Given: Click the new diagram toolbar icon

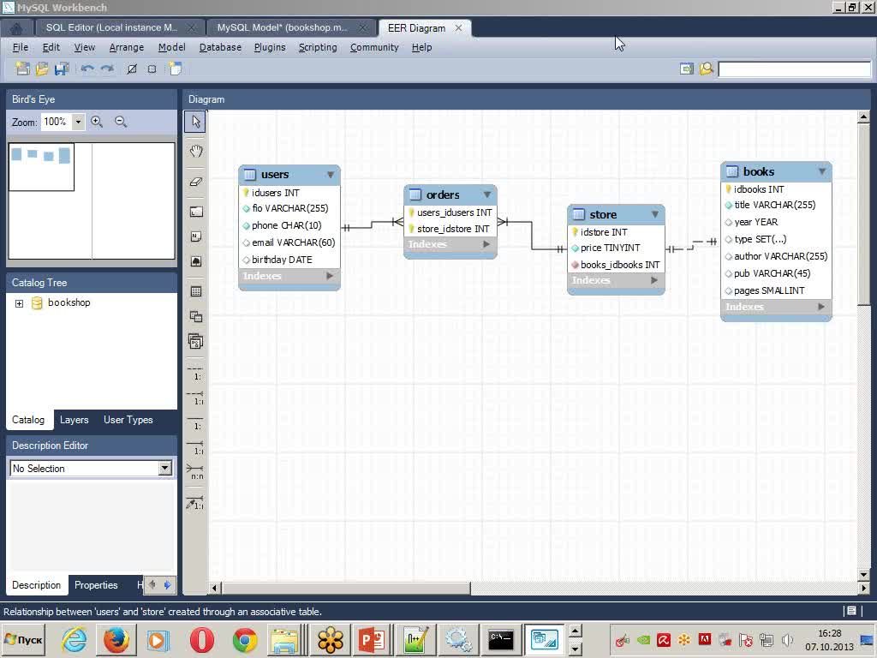Looking at the screenshot, I should pyautogui.click(x=176, y=69).
